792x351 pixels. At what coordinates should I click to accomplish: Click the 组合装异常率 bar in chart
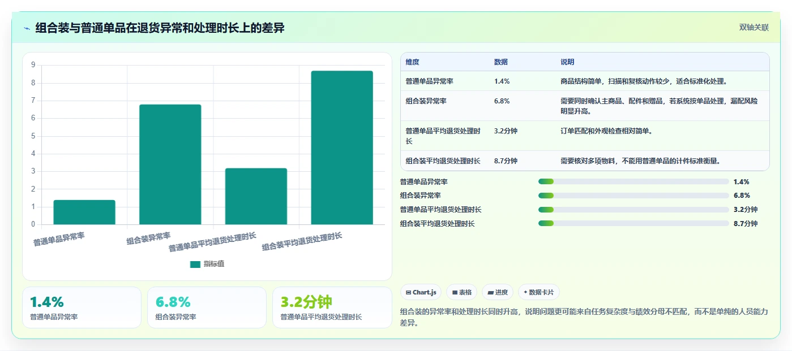[170, 164]
